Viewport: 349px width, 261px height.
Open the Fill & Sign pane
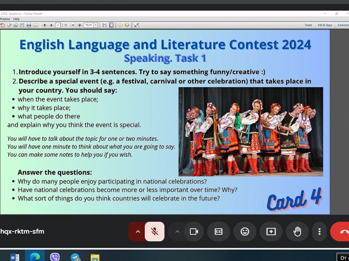325,25
